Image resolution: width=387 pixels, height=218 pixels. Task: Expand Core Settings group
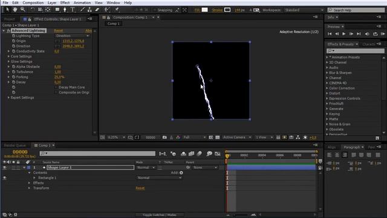point(8,56)
